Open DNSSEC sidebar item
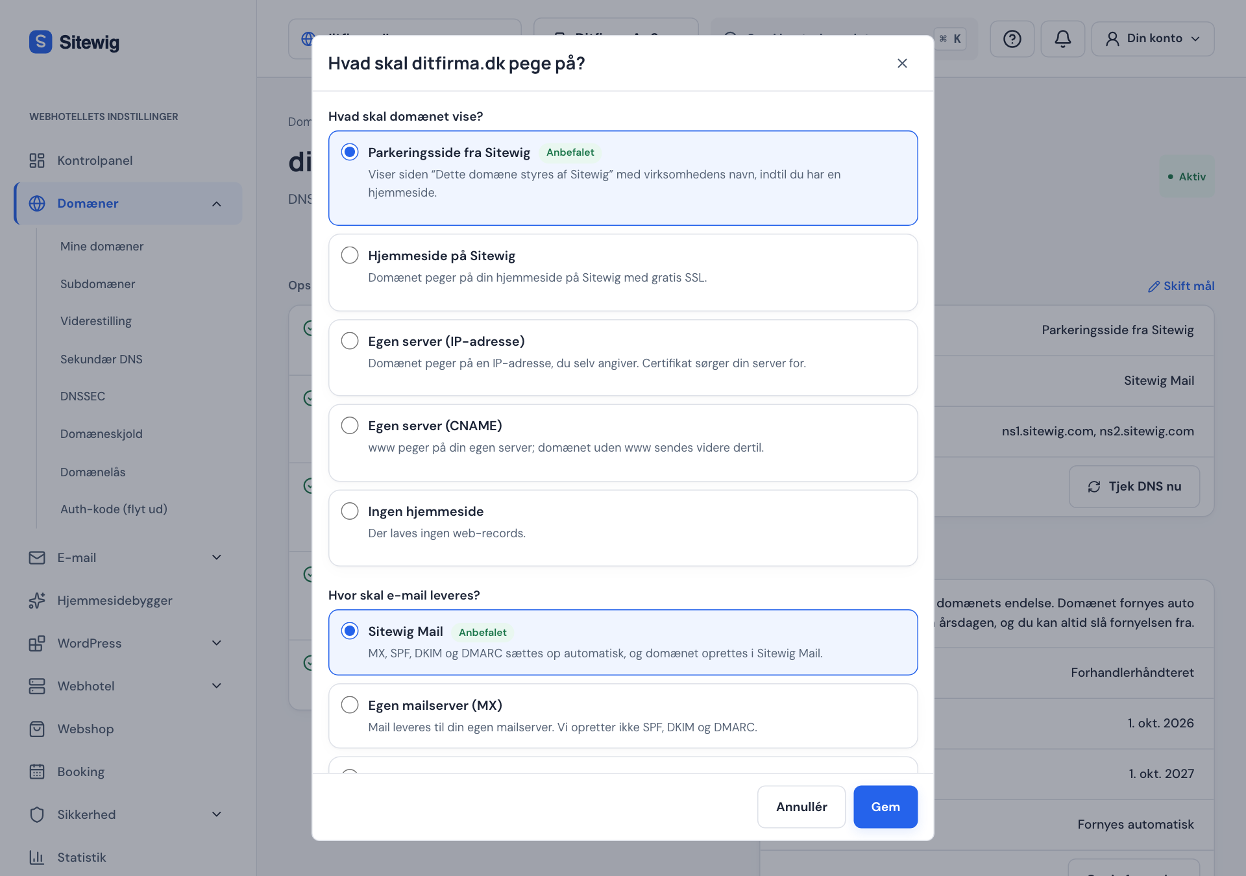Viewport: 1246px width, 876px height. (x=82, y=396)
